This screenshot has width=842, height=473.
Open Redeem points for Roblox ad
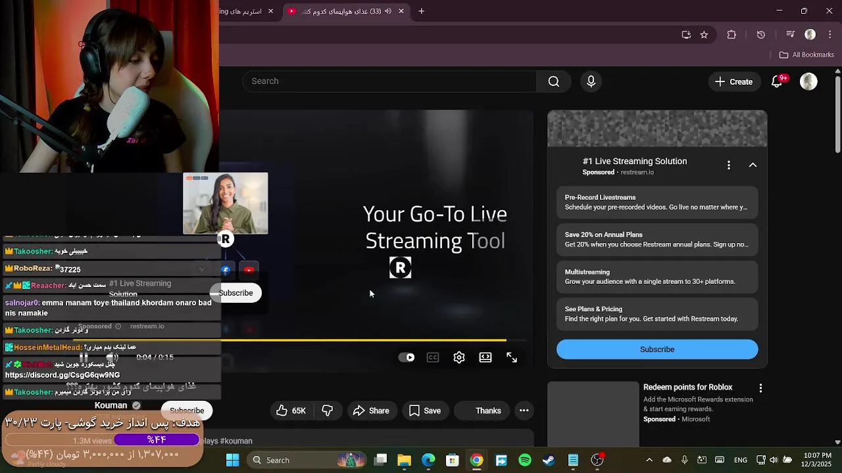(687, 388)
